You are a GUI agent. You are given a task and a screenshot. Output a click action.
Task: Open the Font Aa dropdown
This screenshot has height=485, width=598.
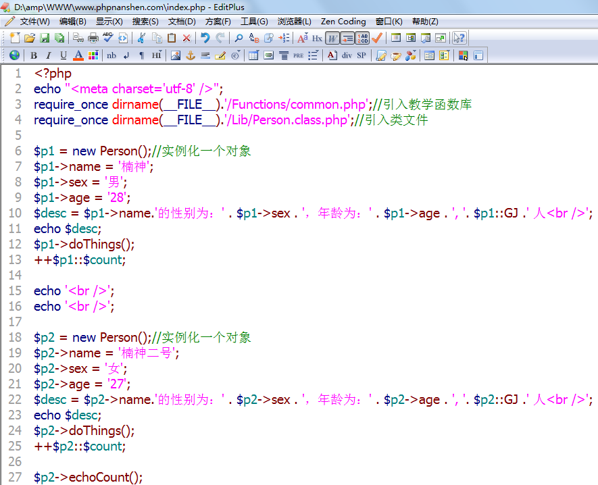pyautogui.click(x=303, y=38)
